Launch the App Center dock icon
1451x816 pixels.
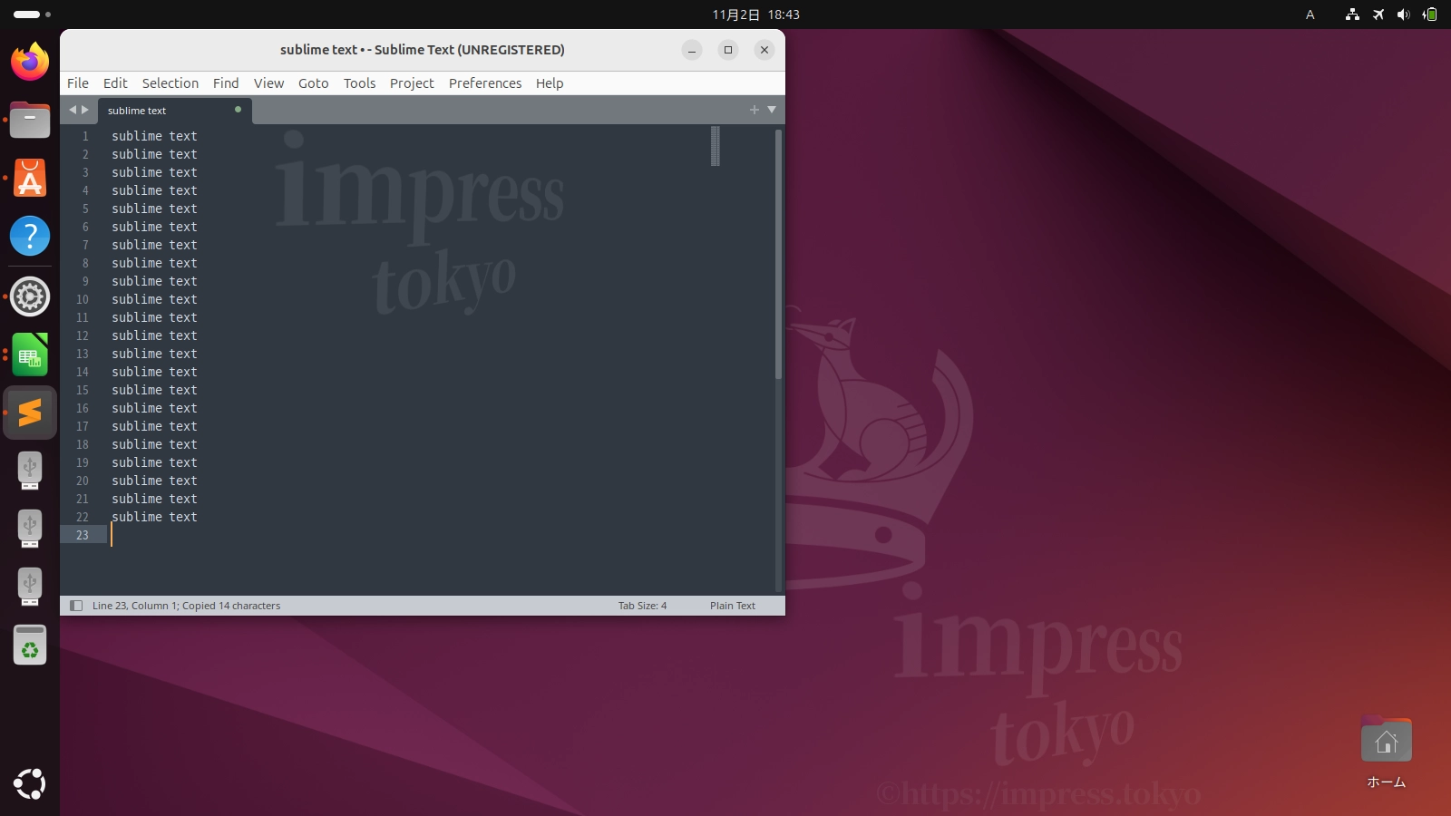pos(30,178)
